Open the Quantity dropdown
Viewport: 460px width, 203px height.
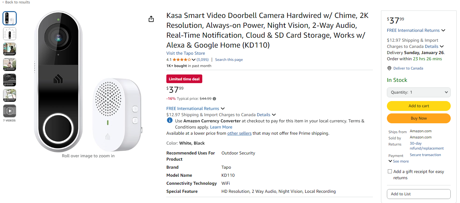(x=418, y=92)
